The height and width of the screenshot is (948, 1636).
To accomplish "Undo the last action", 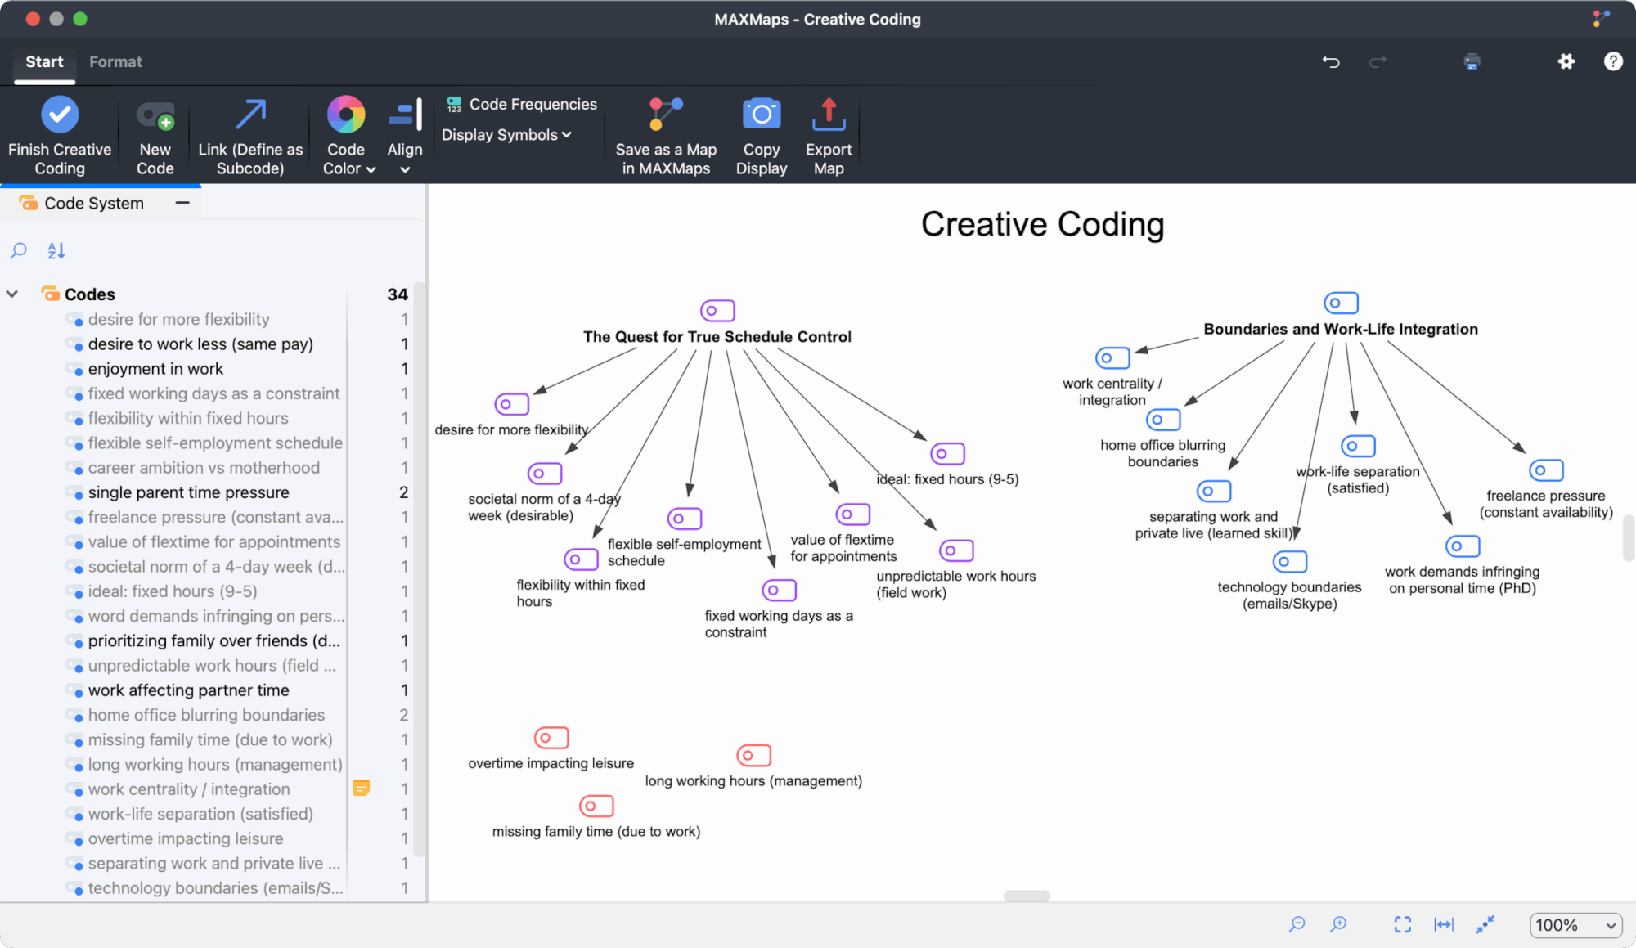I will point(1331,61).
